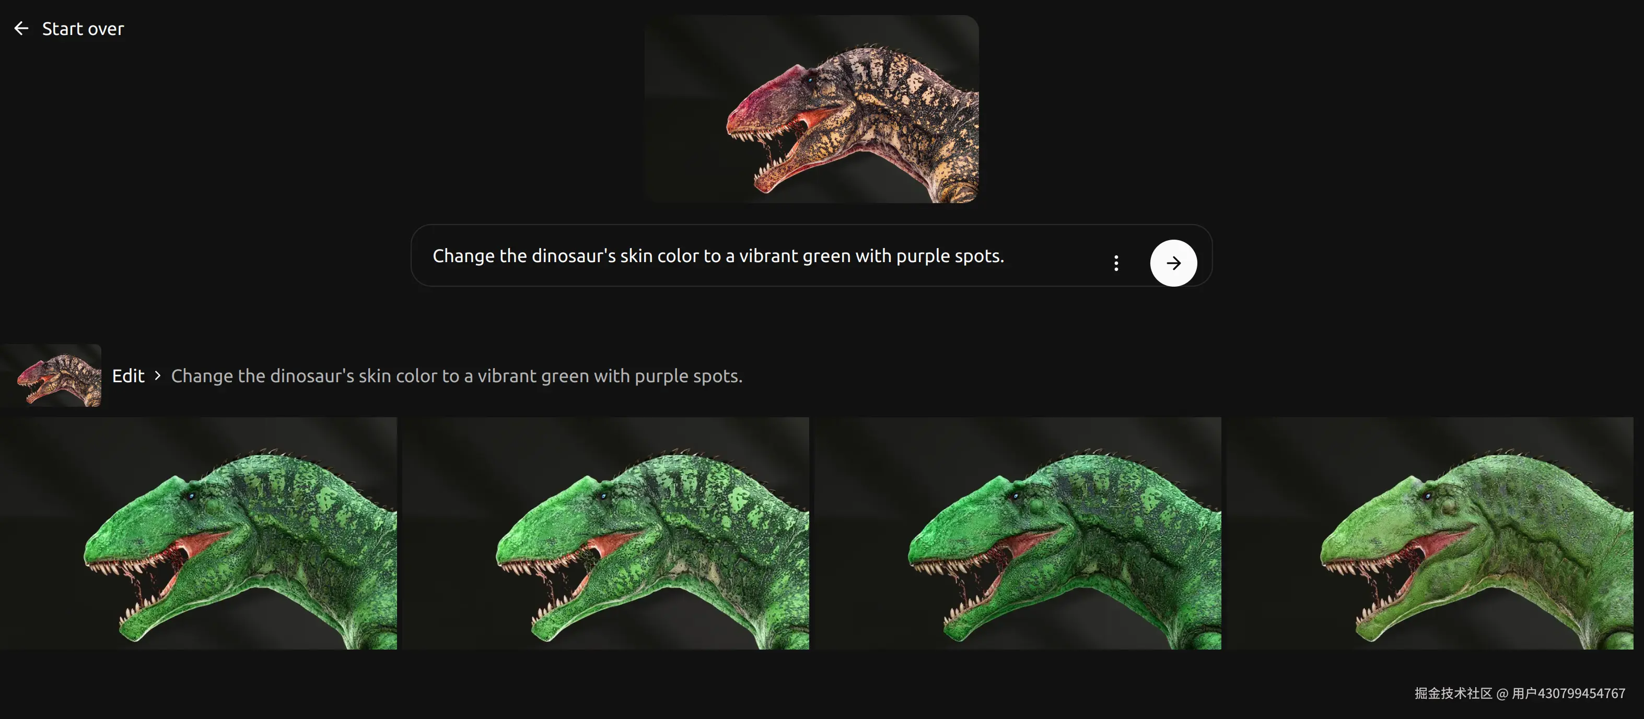Click the chevron after the Edit label

(158, 376)
